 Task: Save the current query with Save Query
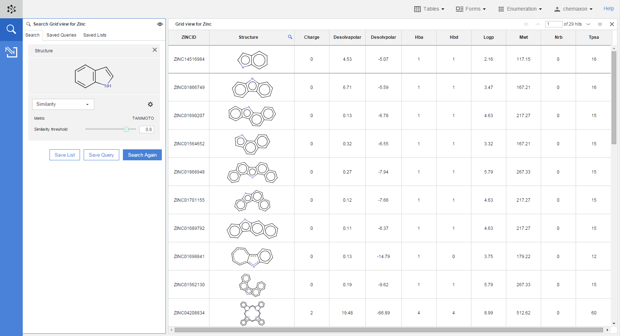101,155
